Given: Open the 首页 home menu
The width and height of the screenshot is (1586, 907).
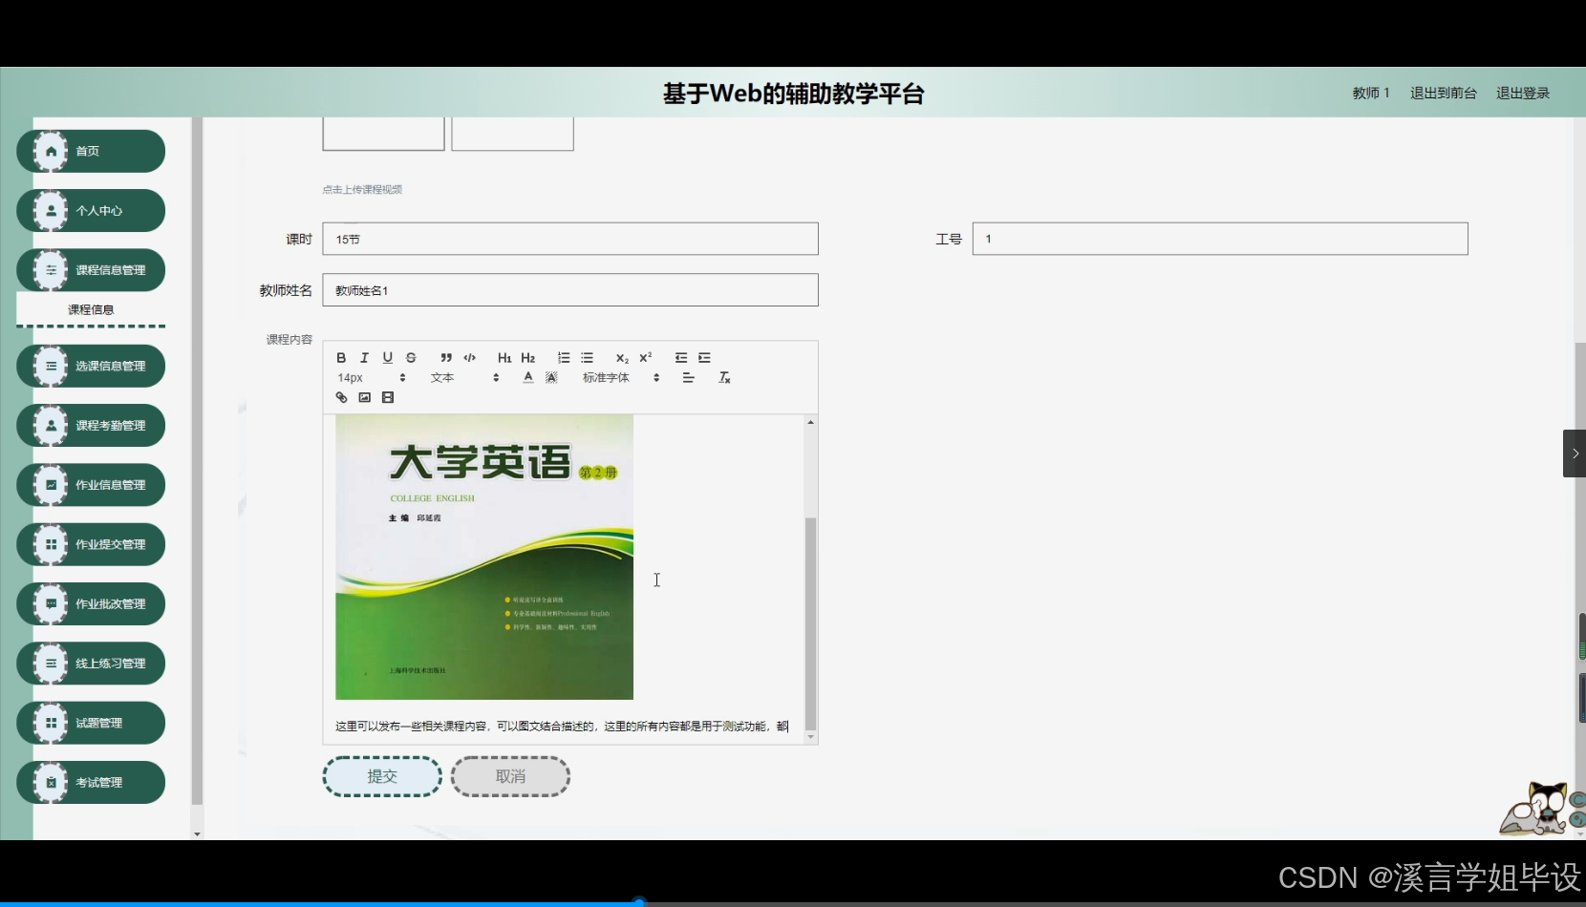Looking at the screenshot, I should tap(91, 151).
